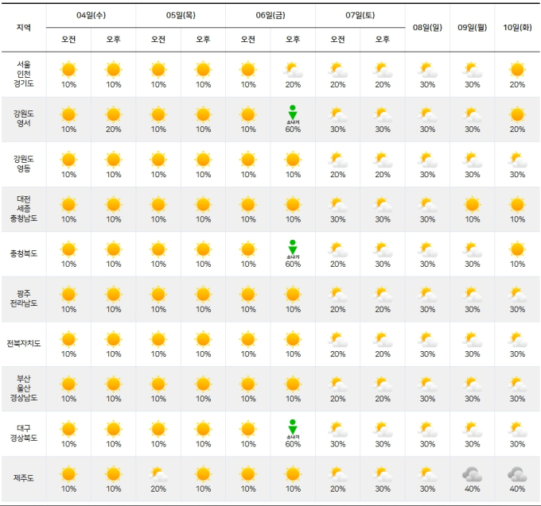
Task: Click the 60% value in the 대구 경상북도 row
Action: tap(293, 444)
